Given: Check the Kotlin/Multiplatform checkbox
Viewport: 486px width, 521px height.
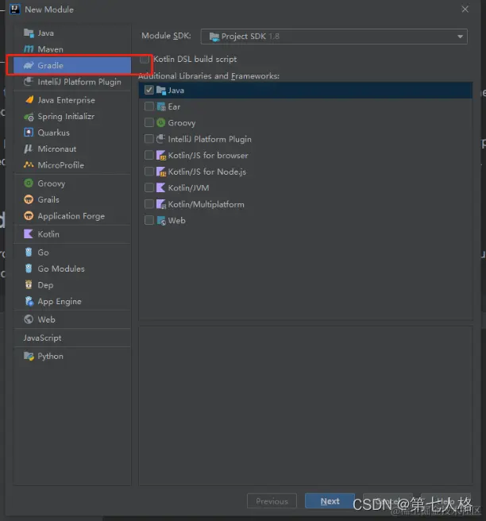Looking at the screenshot, I should pyautogui.click(x=149, y=204).
